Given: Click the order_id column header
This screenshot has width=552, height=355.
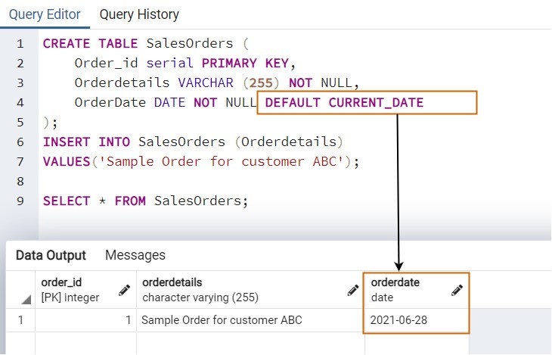Looking at the screenshot, I should pyautogui.click(x=86, y=290).
